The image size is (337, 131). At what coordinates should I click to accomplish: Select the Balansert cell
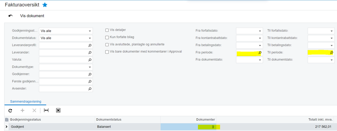click(x=128, y=127)
